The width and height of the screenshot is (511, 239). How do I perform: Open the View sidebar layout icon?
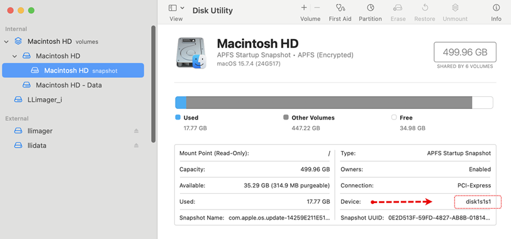tap(172, 8)
